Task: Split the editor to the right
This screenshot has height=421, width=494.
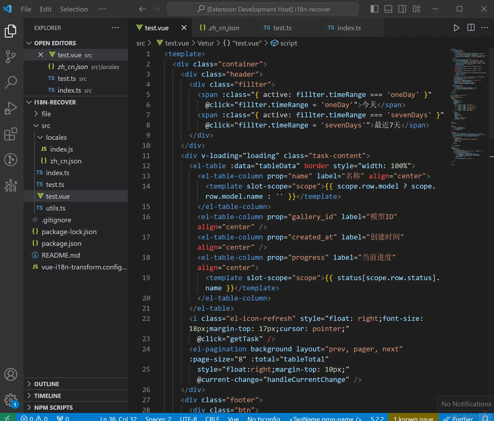Action: tap(471, 28)
